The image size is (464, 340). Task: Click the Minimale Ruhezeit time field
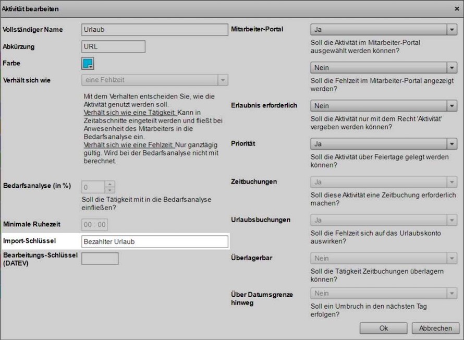tap(95, 225)
